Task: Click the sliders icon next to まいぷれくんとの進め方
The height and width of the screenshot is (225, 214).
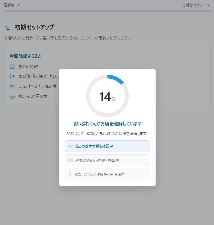Action: pyautogui.click(x=12, y=87)
